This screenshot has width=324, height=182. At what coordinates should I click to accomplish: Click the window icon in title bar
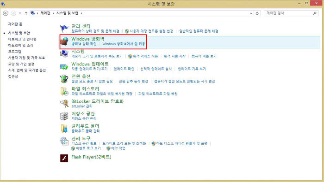(3, 4)
